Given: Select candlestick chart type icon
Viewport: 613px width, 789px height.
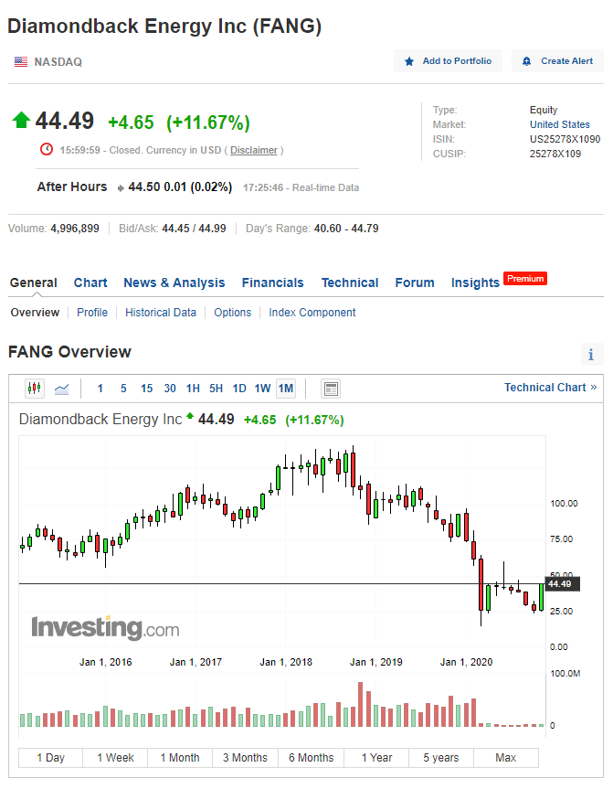Looking at the screenshot, I should click(x=35, y=389).
